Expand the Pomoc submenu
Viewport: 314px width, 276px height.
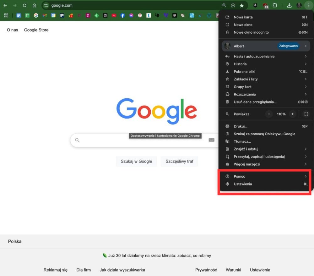point(266,176)
